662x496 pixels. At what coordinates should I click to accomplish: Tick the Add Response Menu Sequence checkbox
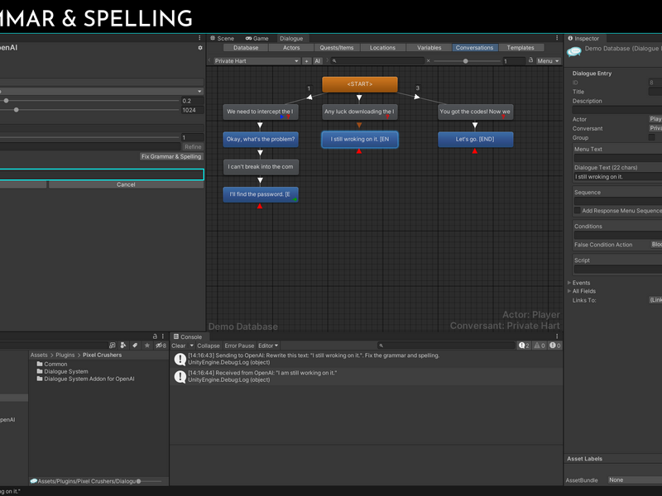pos(577,211)
